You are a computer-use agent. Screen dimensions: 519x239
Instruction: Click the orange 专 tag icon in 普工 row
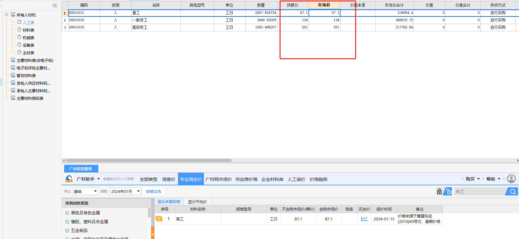[x=159, y=219]
